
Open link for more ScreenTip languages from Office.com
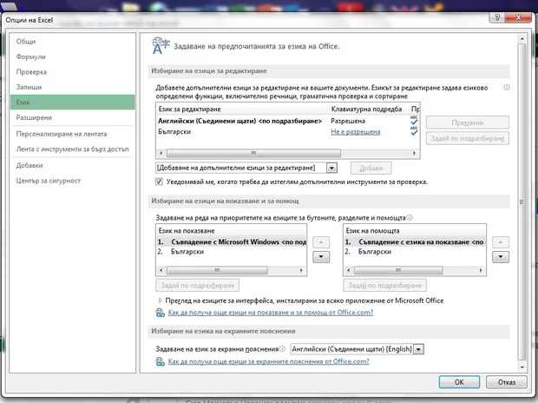point(268,361)
